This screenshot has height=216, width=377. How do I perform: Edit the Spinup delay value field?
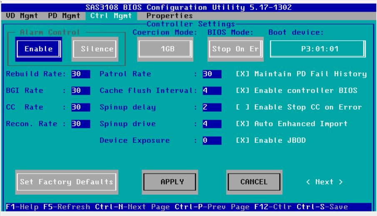point(212,107)
